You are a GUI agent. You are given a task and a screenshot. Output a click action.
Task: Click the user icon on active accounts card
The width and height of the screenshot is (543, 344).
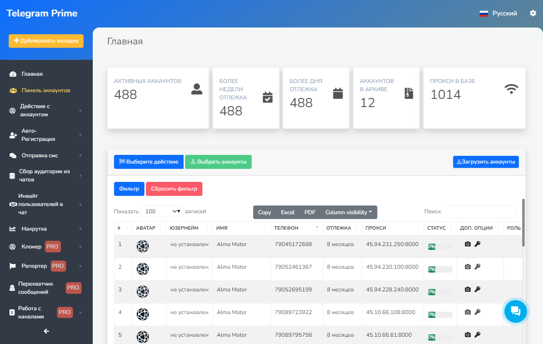tap(197, 89)
